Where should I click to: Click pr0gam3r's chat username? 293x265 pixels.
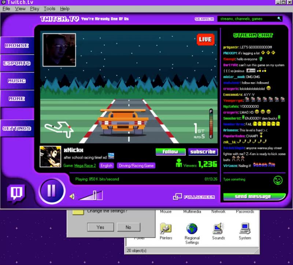click(231, 47)
